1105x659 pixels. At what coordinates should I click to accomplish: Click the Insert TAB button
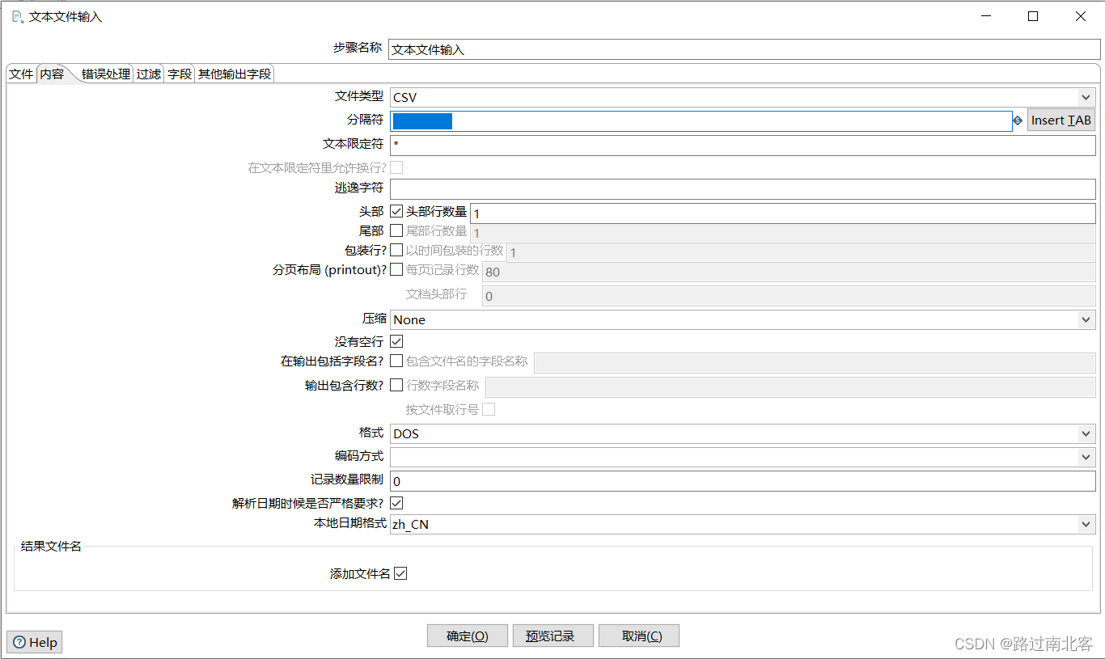point(1061,120)
